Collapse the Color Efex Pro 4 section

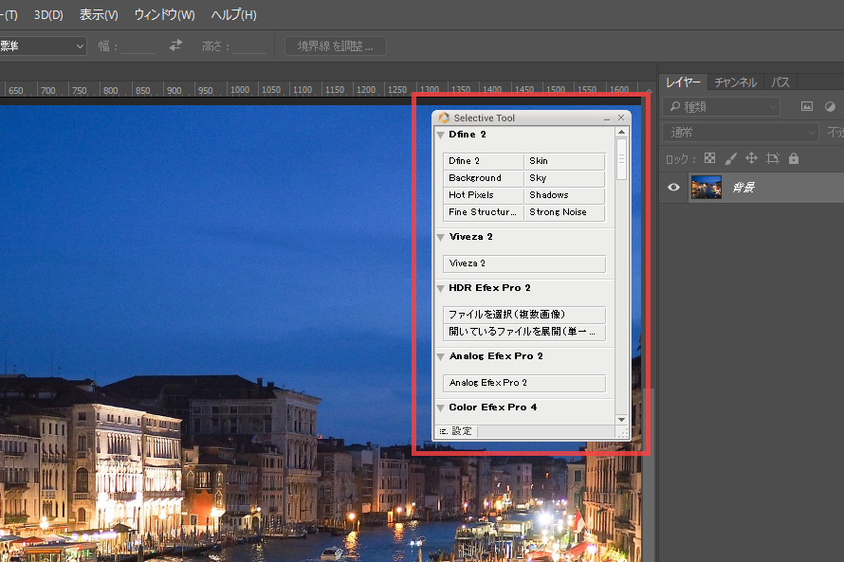pyautogui.click(x=441, y=408)
